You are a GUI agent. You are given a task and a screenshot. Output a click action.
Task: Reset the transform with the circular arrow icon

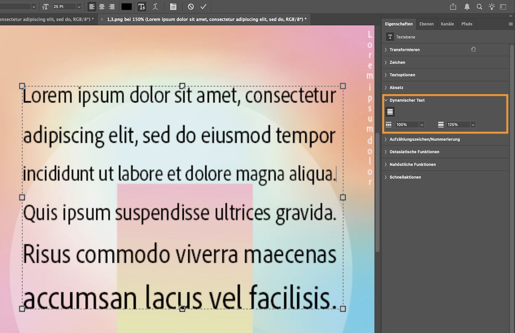click(x=473, y=49)
